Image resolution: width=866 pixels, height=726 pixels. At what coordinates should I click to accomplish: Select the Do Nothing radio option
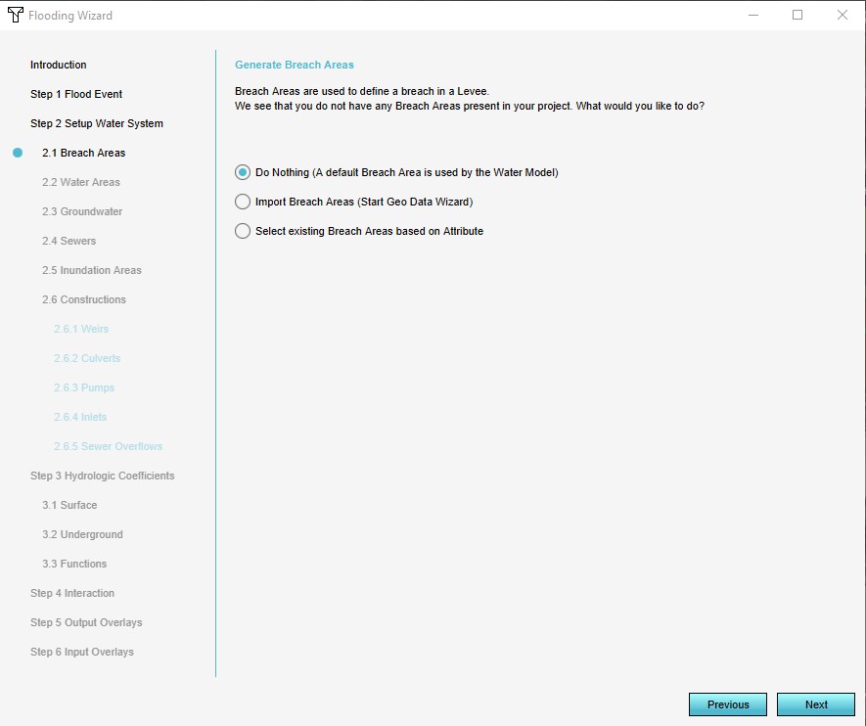pyautogui.click(x=243, y=172)
